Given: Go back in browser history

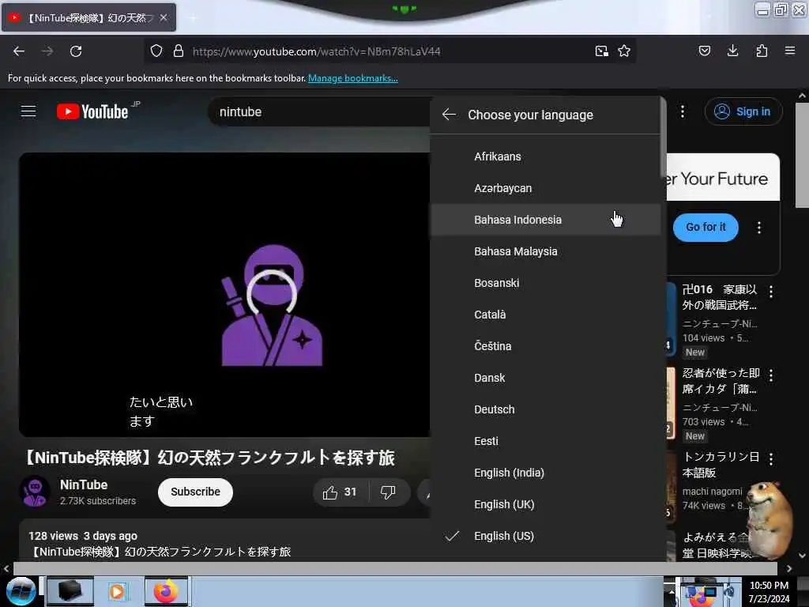Looking at the screenshot, I should (19, 51).
